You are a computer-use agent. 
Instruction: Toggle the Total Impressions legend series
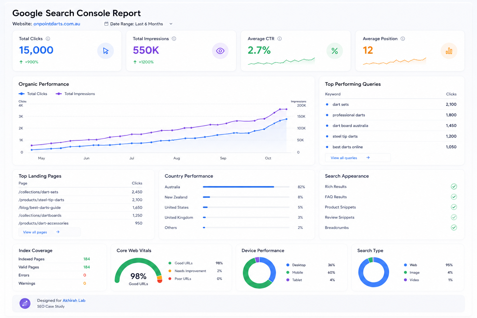(75, 94)
